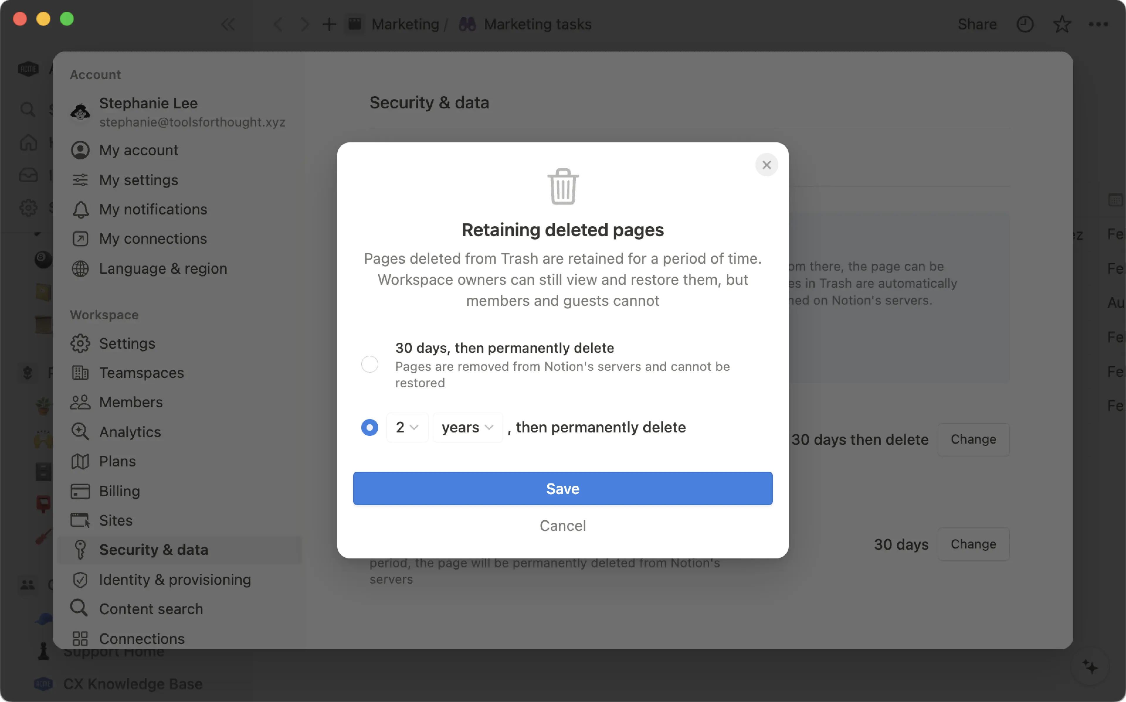The width and height of the screenshot is (1126, 702).
Task: Select the 30 days permanent delete option
Action: (369, 364)
